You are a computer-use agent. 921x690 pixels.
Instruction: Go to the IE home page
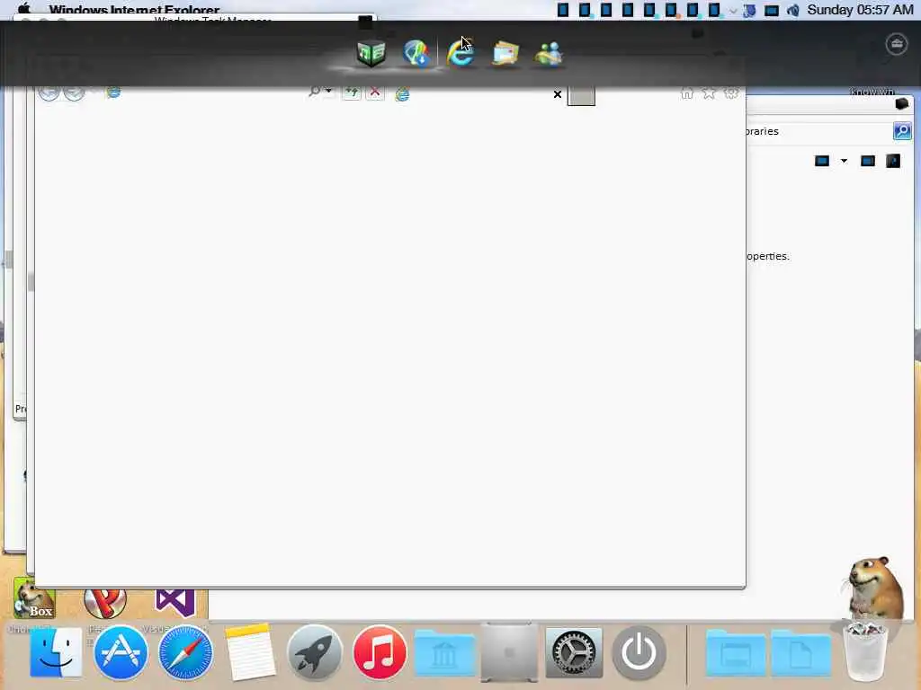(x=686, y=93)
